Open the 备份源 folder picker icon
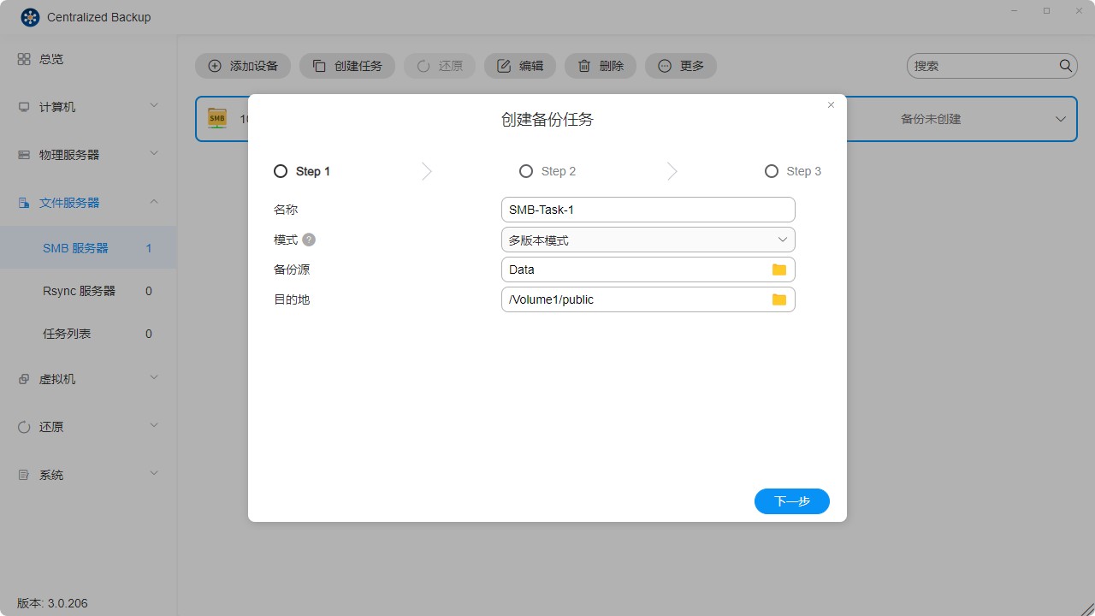This screenshot has height=616, width=1095. [778, 269]
